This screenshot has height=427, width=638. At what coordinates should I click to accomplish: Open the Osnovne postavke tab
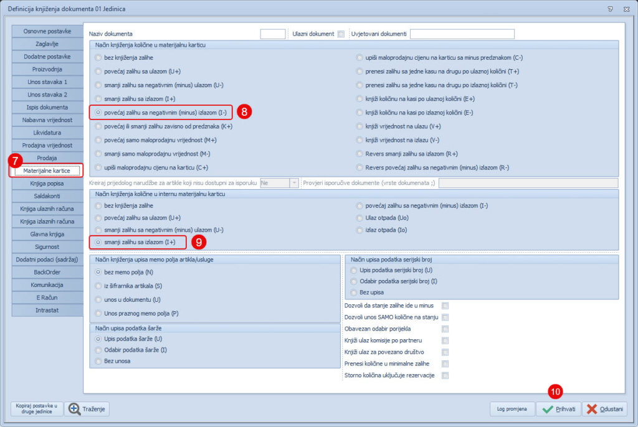pos(47,31)
